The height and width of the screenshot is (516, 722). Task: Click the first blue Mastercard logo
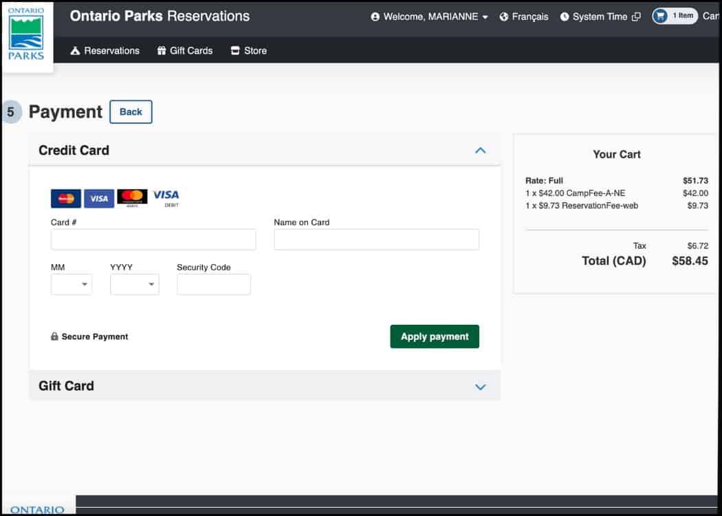point(66,199)
